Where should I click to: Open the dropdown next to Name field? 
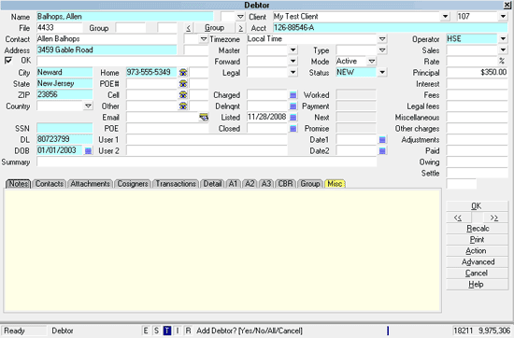(x=240, y=17)
